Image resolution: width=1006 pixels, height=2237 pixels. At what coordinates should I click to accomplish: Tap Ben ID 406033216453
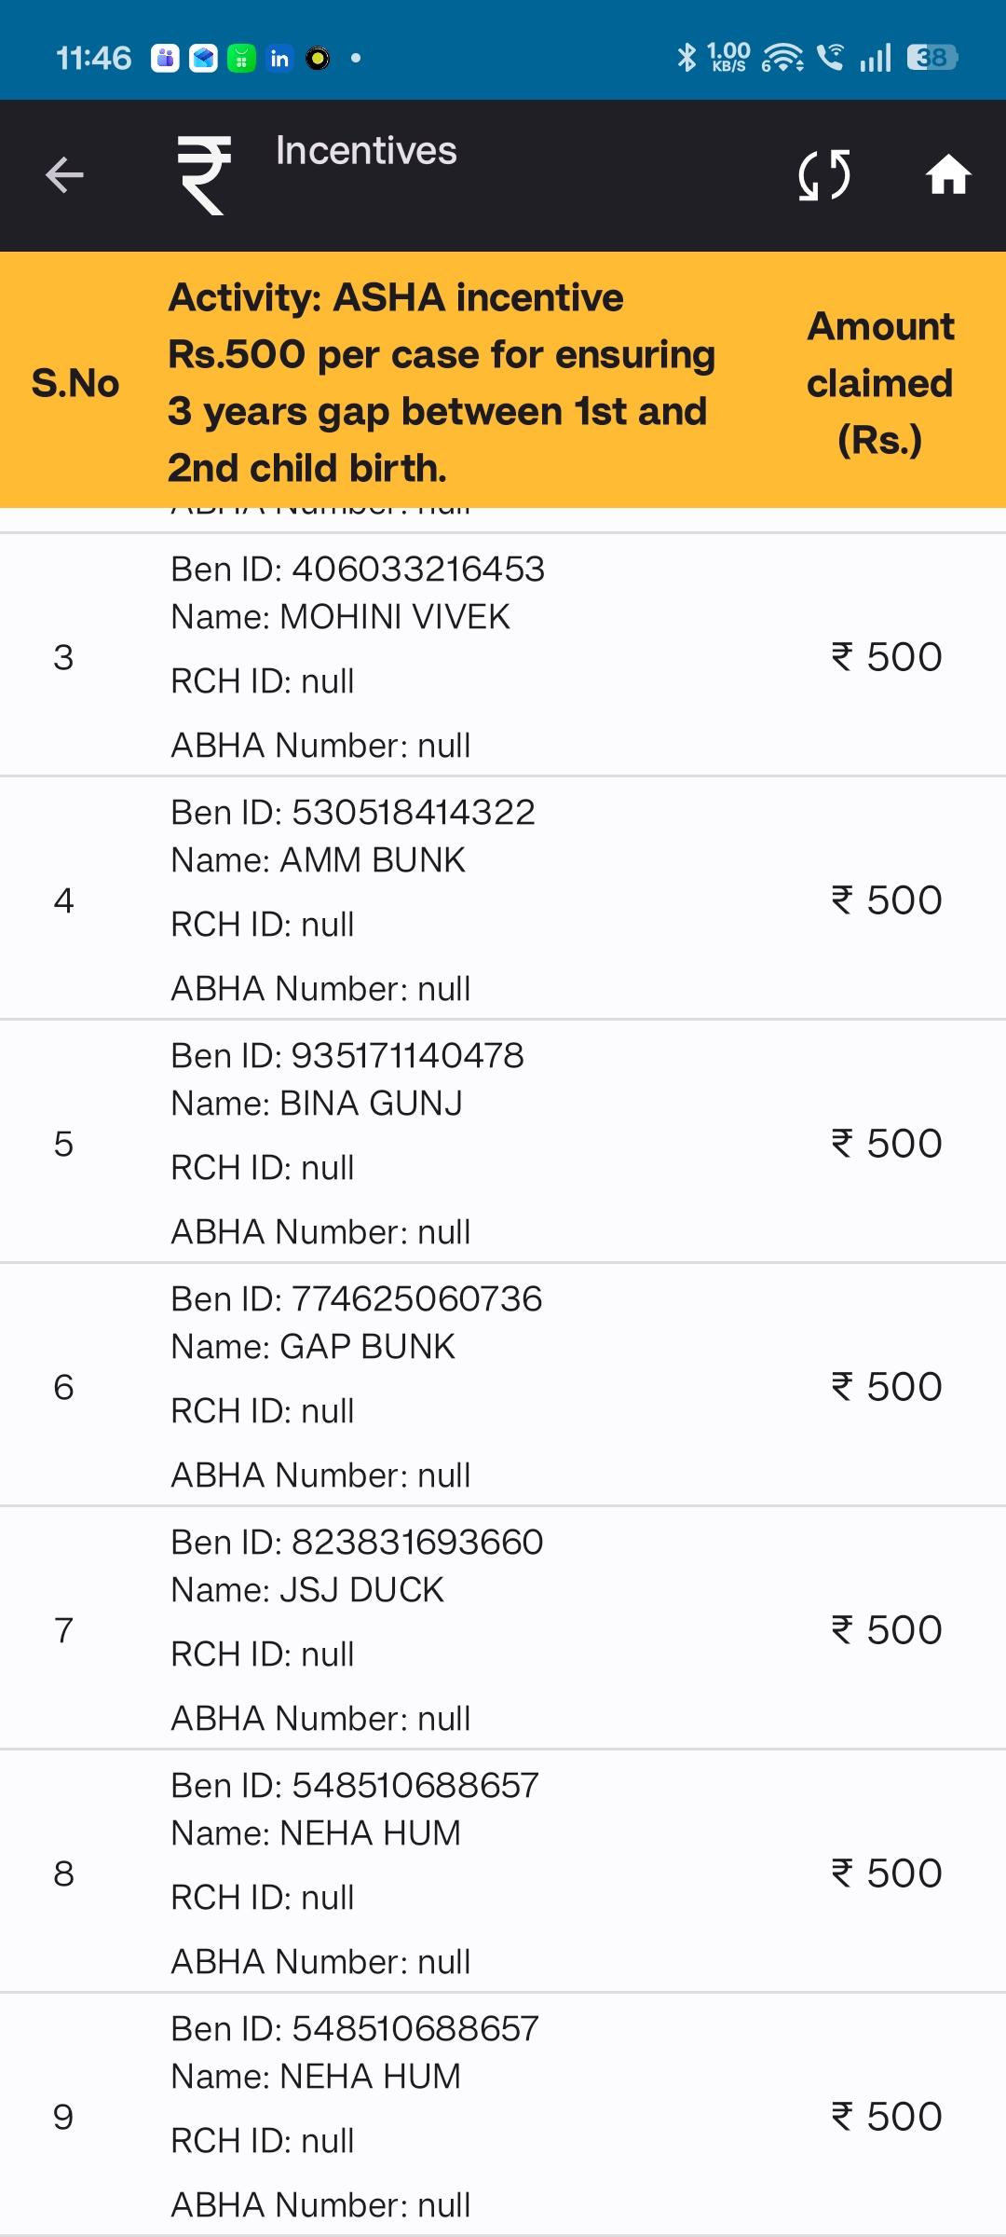(x=358, y=569)
